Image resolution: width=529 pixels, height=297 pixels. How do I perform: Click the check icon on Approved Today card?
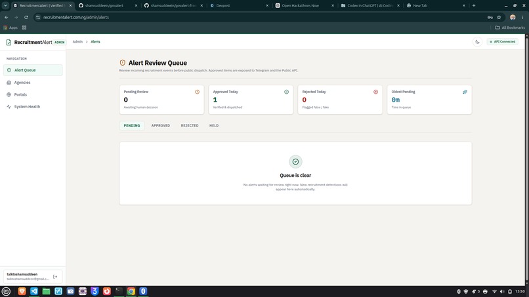click(x=286, y=92)
